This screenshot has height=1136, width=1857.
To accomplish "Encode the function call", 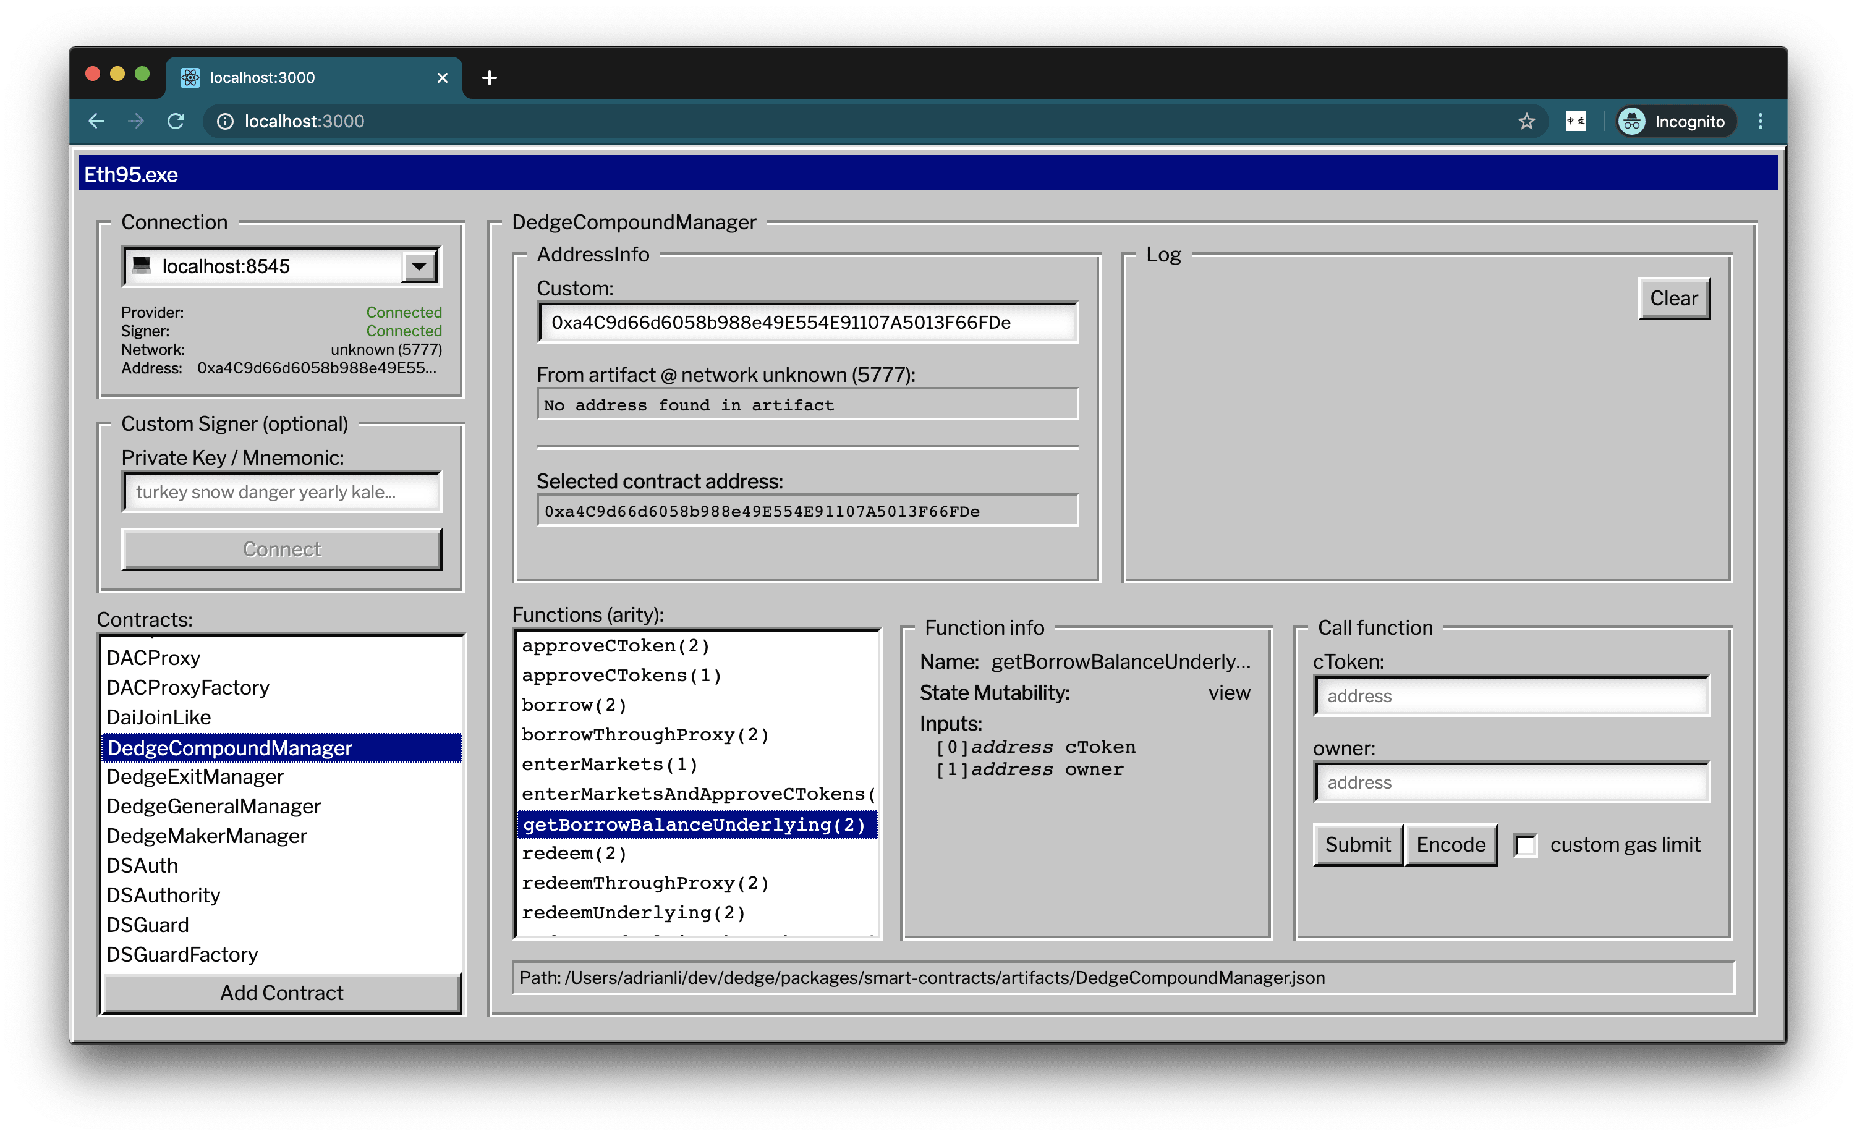I will [1450, 844].
